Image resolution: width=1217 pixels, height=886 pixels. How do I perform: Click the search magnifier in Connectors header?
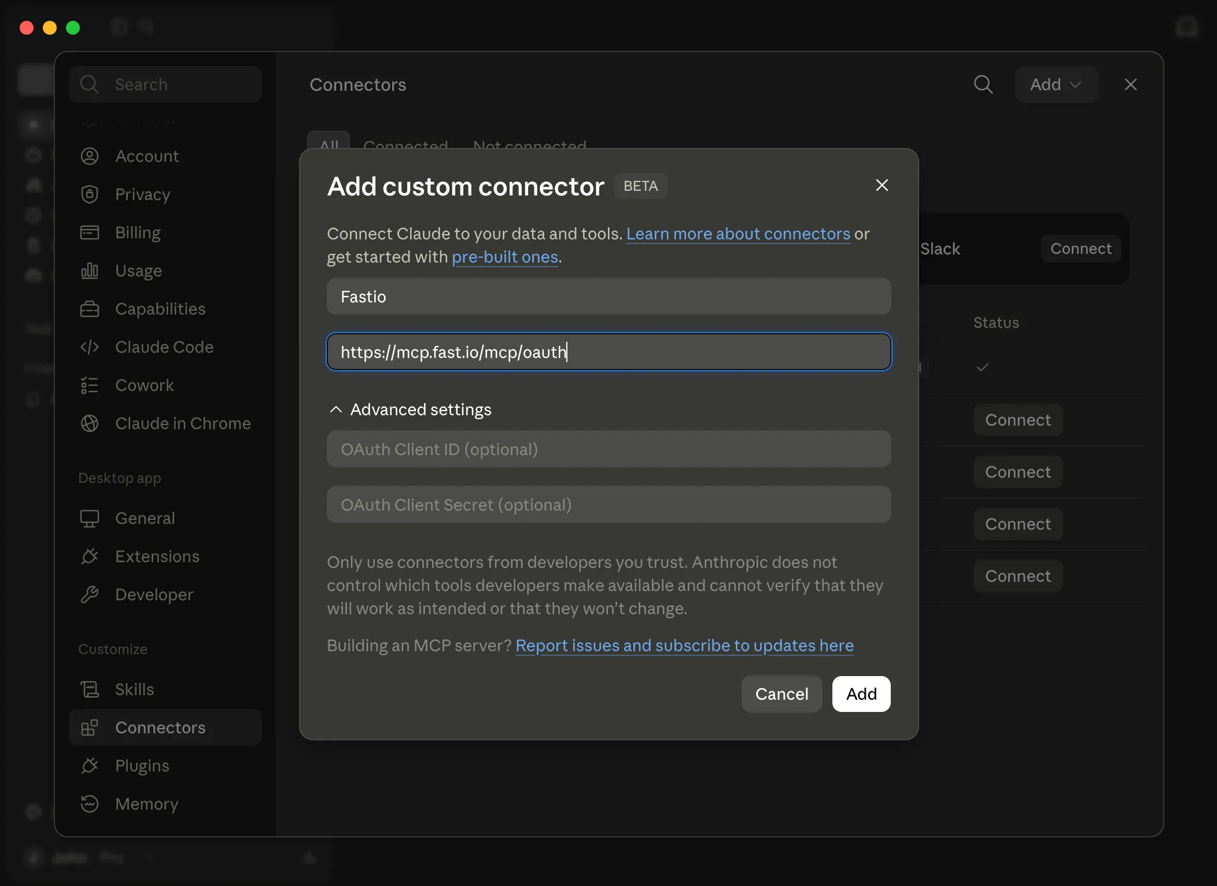click(983, 84)
